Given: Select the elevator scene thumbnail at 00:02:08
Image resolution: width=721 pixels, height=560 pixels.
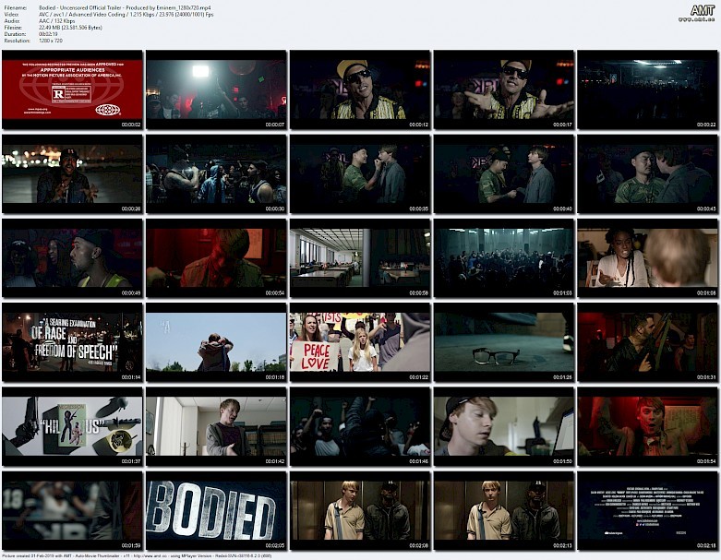Looking at the screenshot, I should (x=360, y=511).
